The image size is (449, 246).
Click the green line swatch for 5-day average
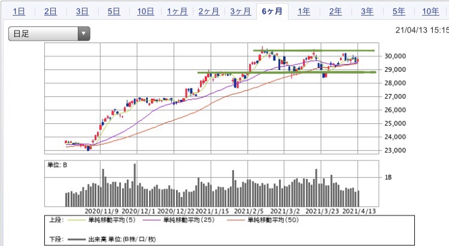point(77,220)
